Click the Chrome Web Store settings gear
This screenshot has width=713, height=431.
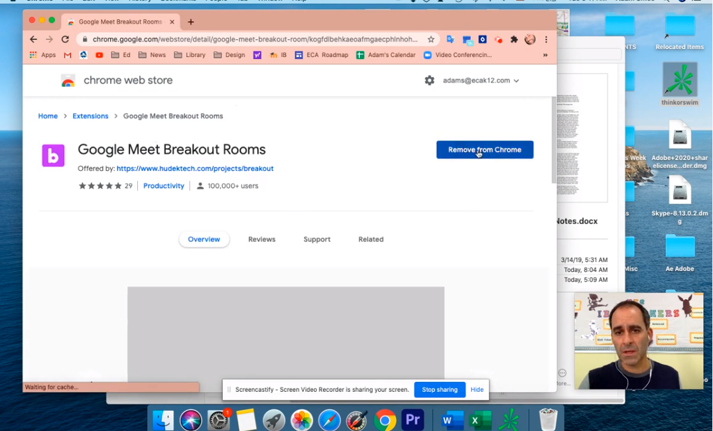tap(429, 80)
